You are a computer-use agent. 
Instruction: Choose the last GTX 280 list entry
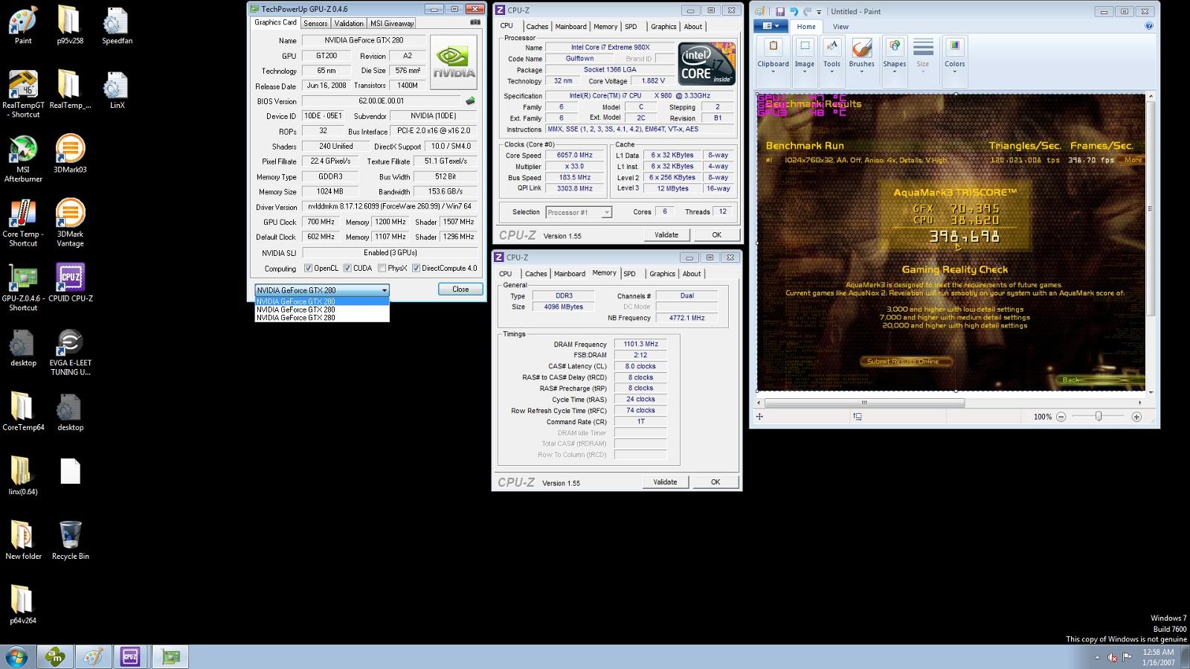tap(322, 318)
